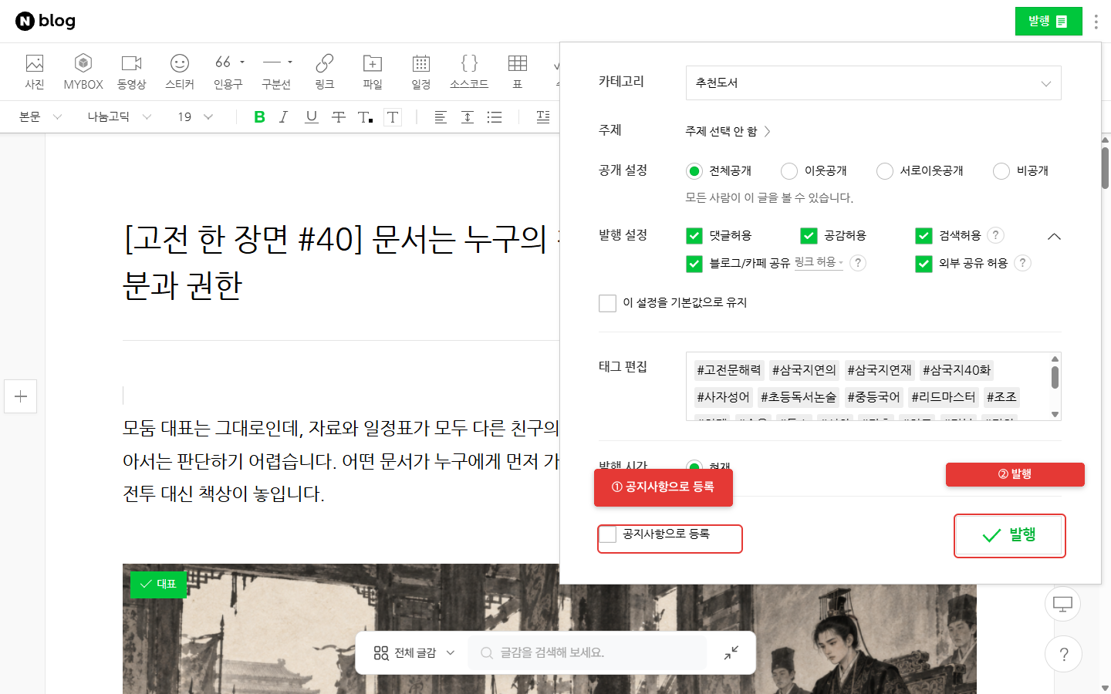Add a video with the 동영상 icon
Image resolution: width=1111 pixels, height=694 pixels.
click(x=132, y=72)
